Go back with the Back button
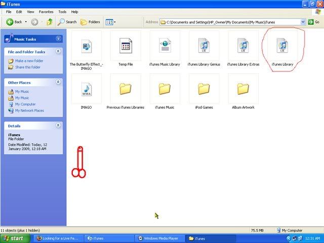The width and height of the screenshot is (324, 243). coord(14,22)
